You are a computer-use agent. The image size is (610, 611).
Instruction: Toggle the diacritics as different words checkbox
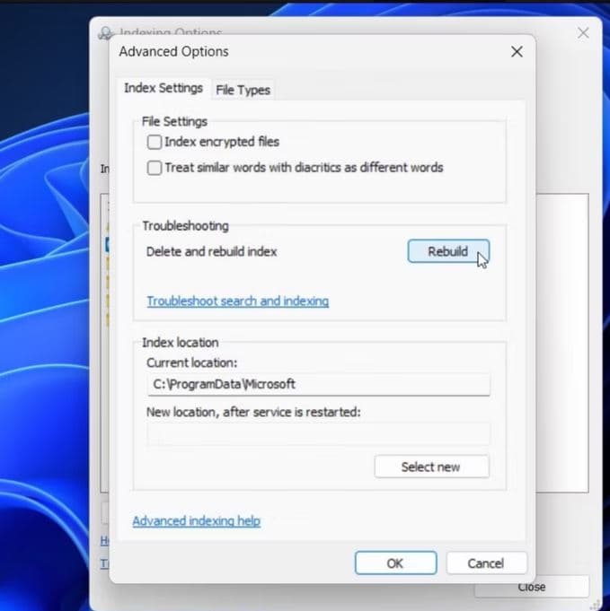(155, 167)
